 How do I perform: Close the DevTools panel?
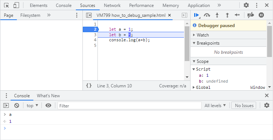point(267,5)
